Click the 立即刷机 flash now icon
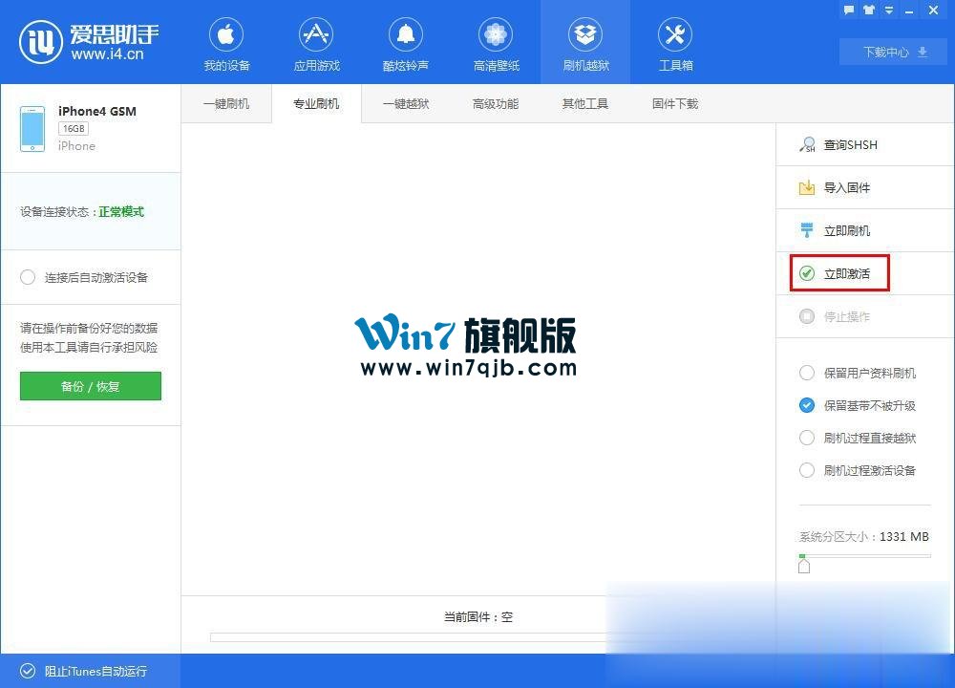 [807, 230]
